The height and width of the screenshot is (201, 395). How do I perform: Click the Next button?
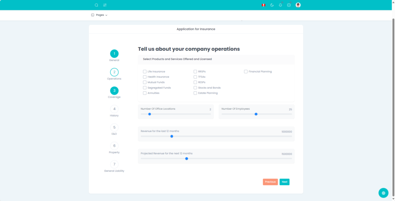(x=285, y=182)
